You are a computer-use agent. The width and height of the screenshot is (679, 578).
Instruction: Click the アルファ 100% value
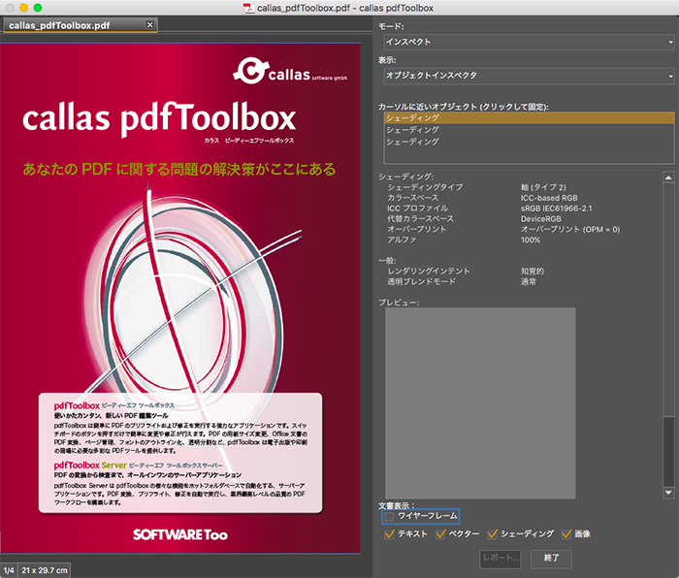click(x=531, y=240)
